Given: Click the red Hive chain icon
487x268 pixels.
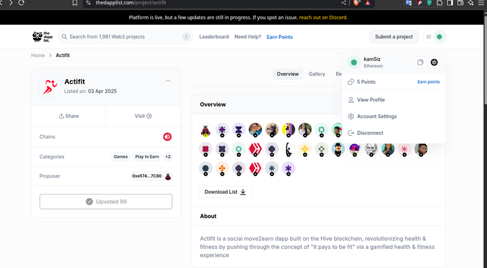Looking at the screenshot, I should [x=167, y=136].
